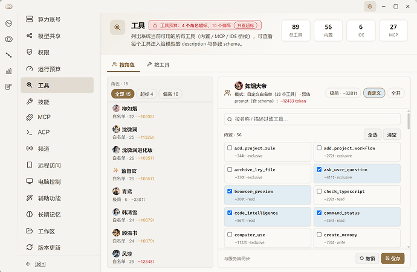Click the 频道 broadcast icon
This screenshot has height=272, width=417.
(x=30, y=148)
